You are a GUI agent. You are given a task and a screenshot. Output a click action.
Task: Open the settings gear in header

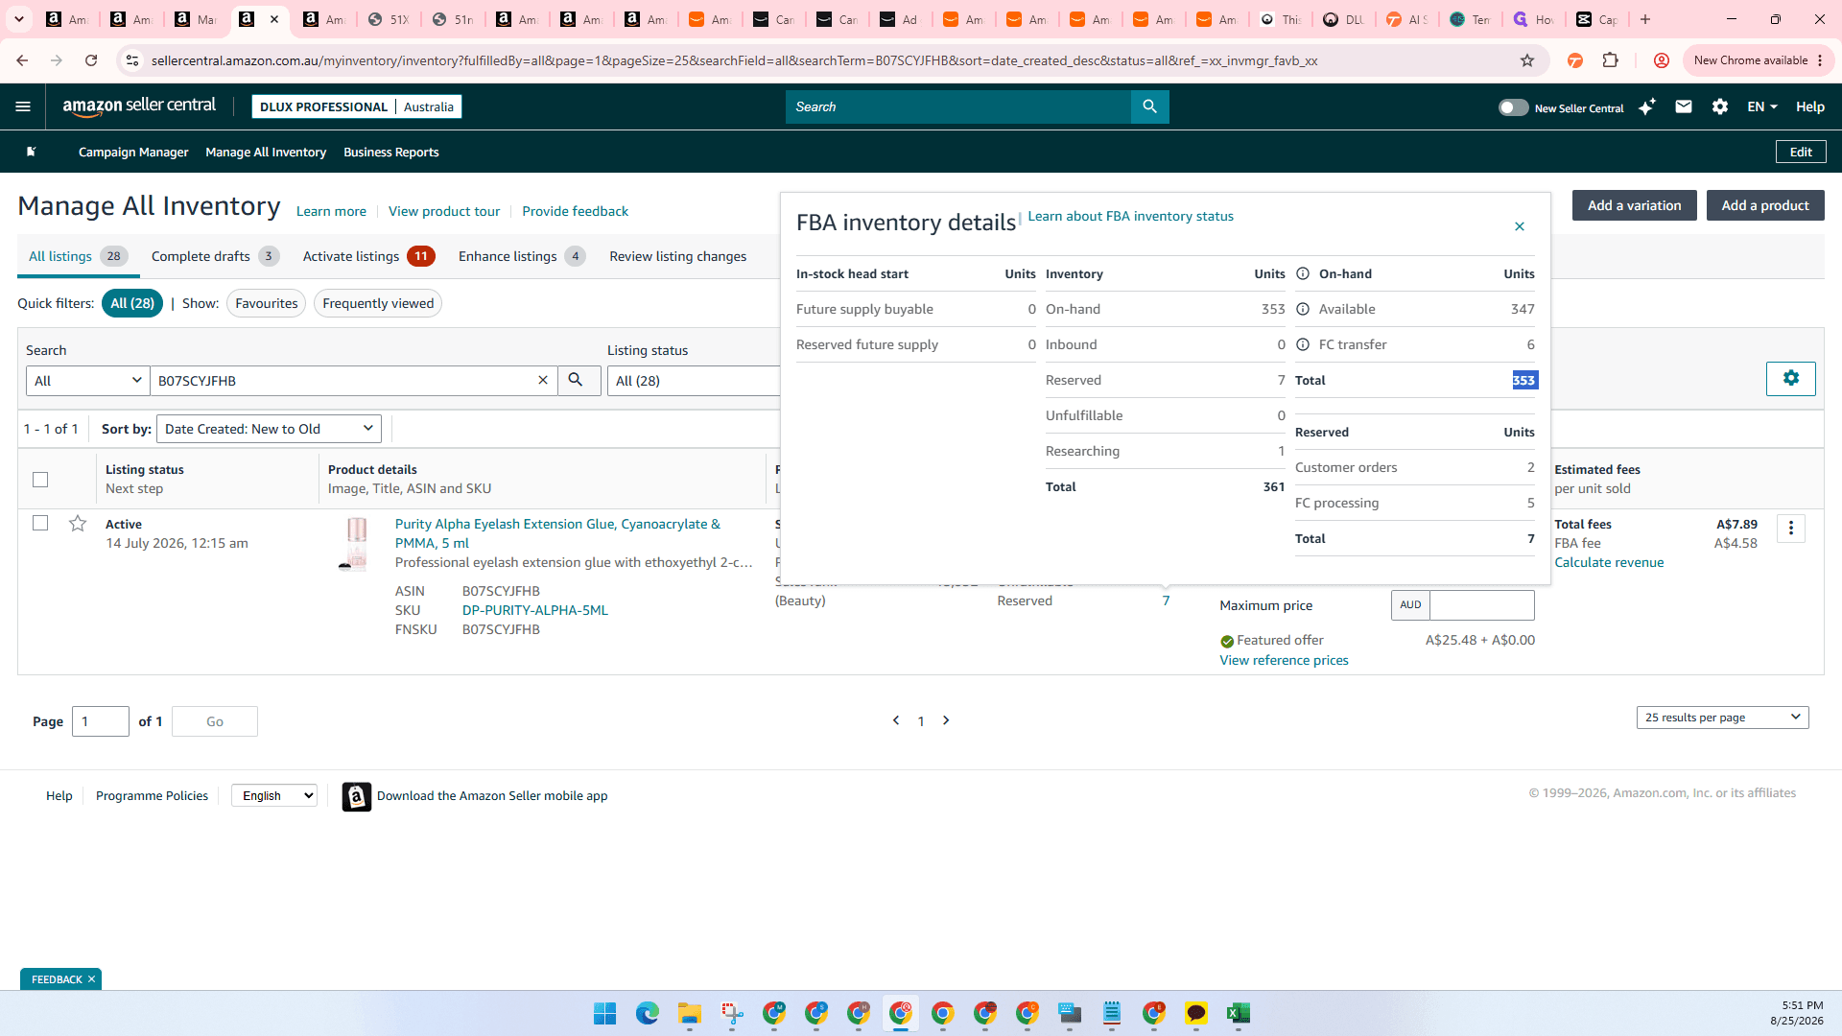(1720, 106)
